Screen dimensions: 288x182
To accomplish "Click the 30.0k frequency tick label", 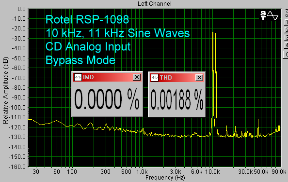I will click(x=245, y=172).
